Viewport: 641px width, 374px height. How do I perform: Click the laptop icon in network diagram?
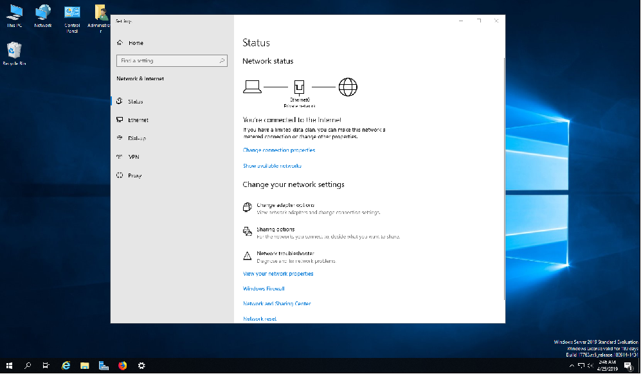click(x=252, y=87)
